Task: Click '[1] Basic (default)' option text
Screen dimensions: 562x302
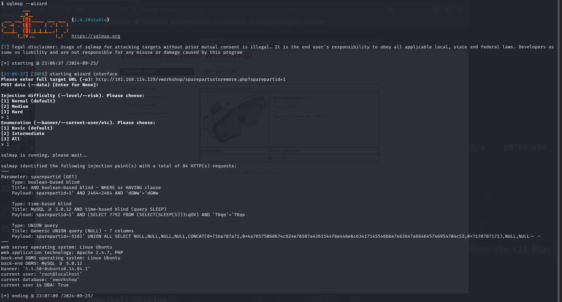Action: (27, 128)
